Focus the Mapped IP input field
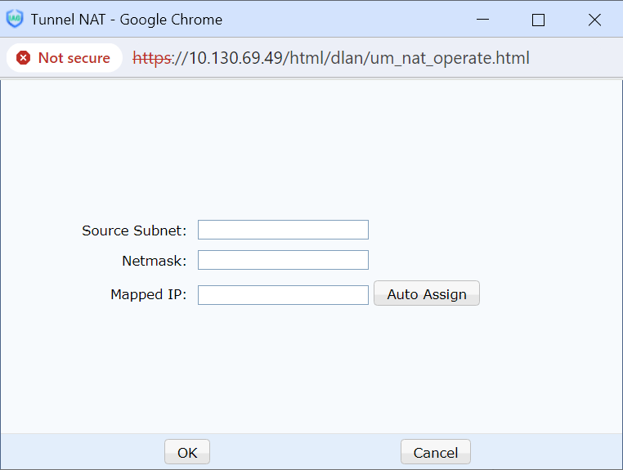Viewport: 623px width, 470px height. pos(283,294)
